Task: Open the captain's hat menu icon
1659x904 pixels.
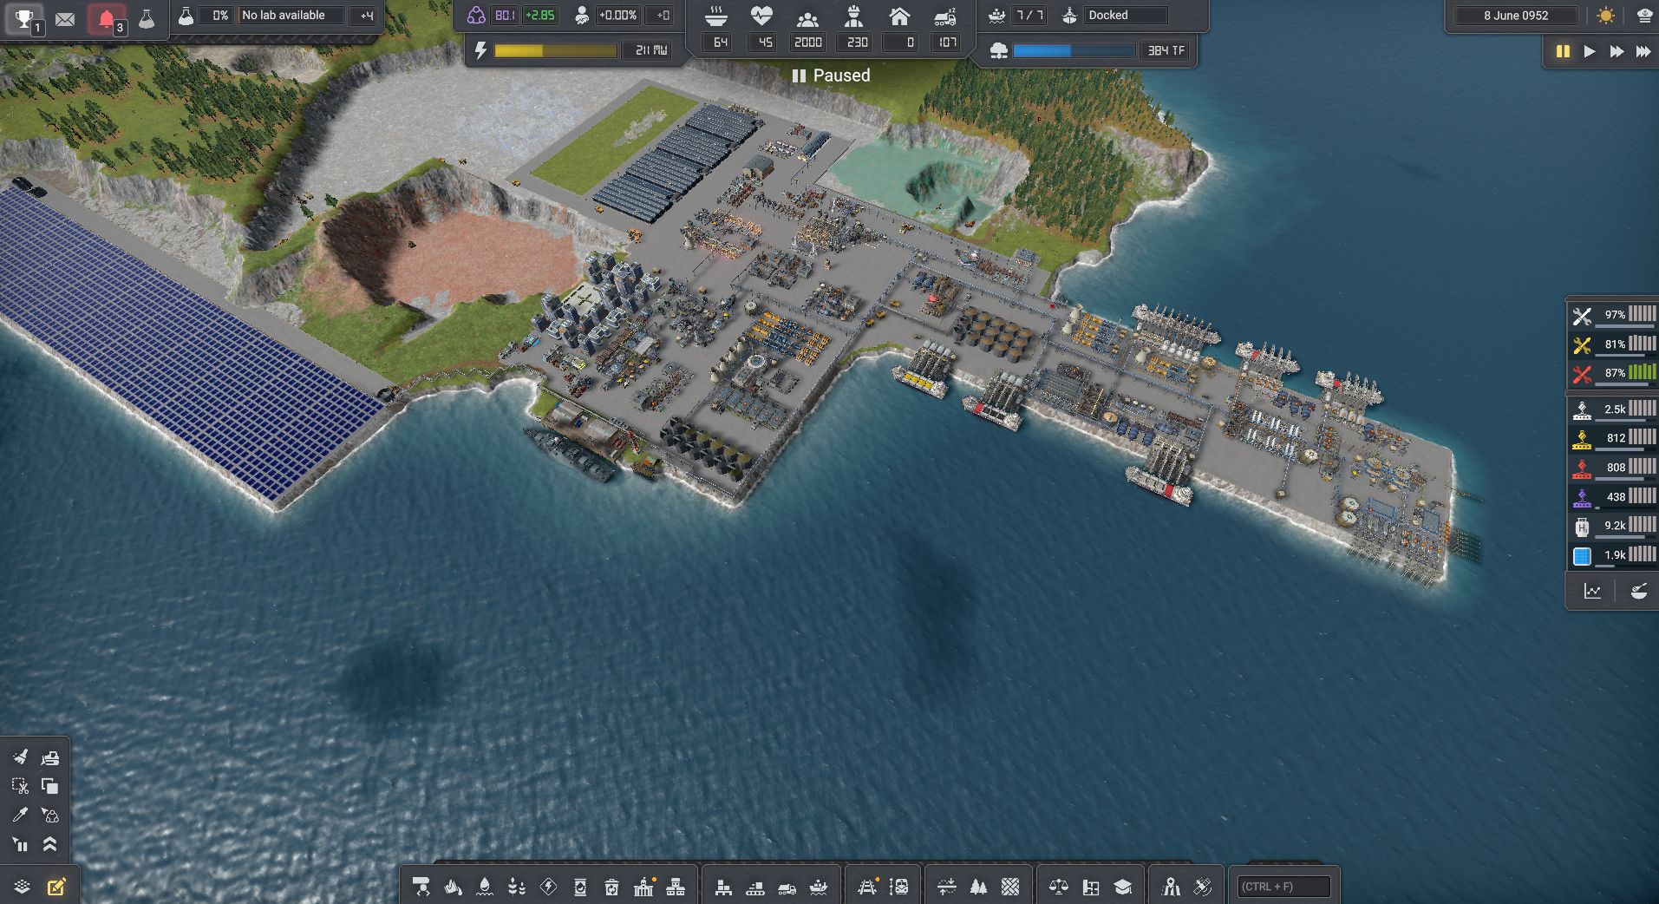Action: (x=1643, y=16)
